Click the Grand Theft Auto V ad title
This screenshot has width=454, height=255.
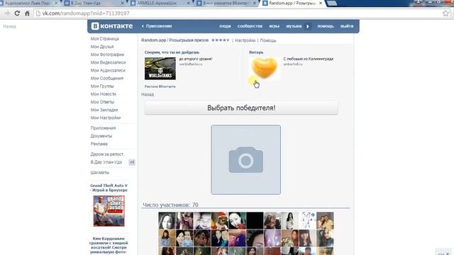click(109, 188)
